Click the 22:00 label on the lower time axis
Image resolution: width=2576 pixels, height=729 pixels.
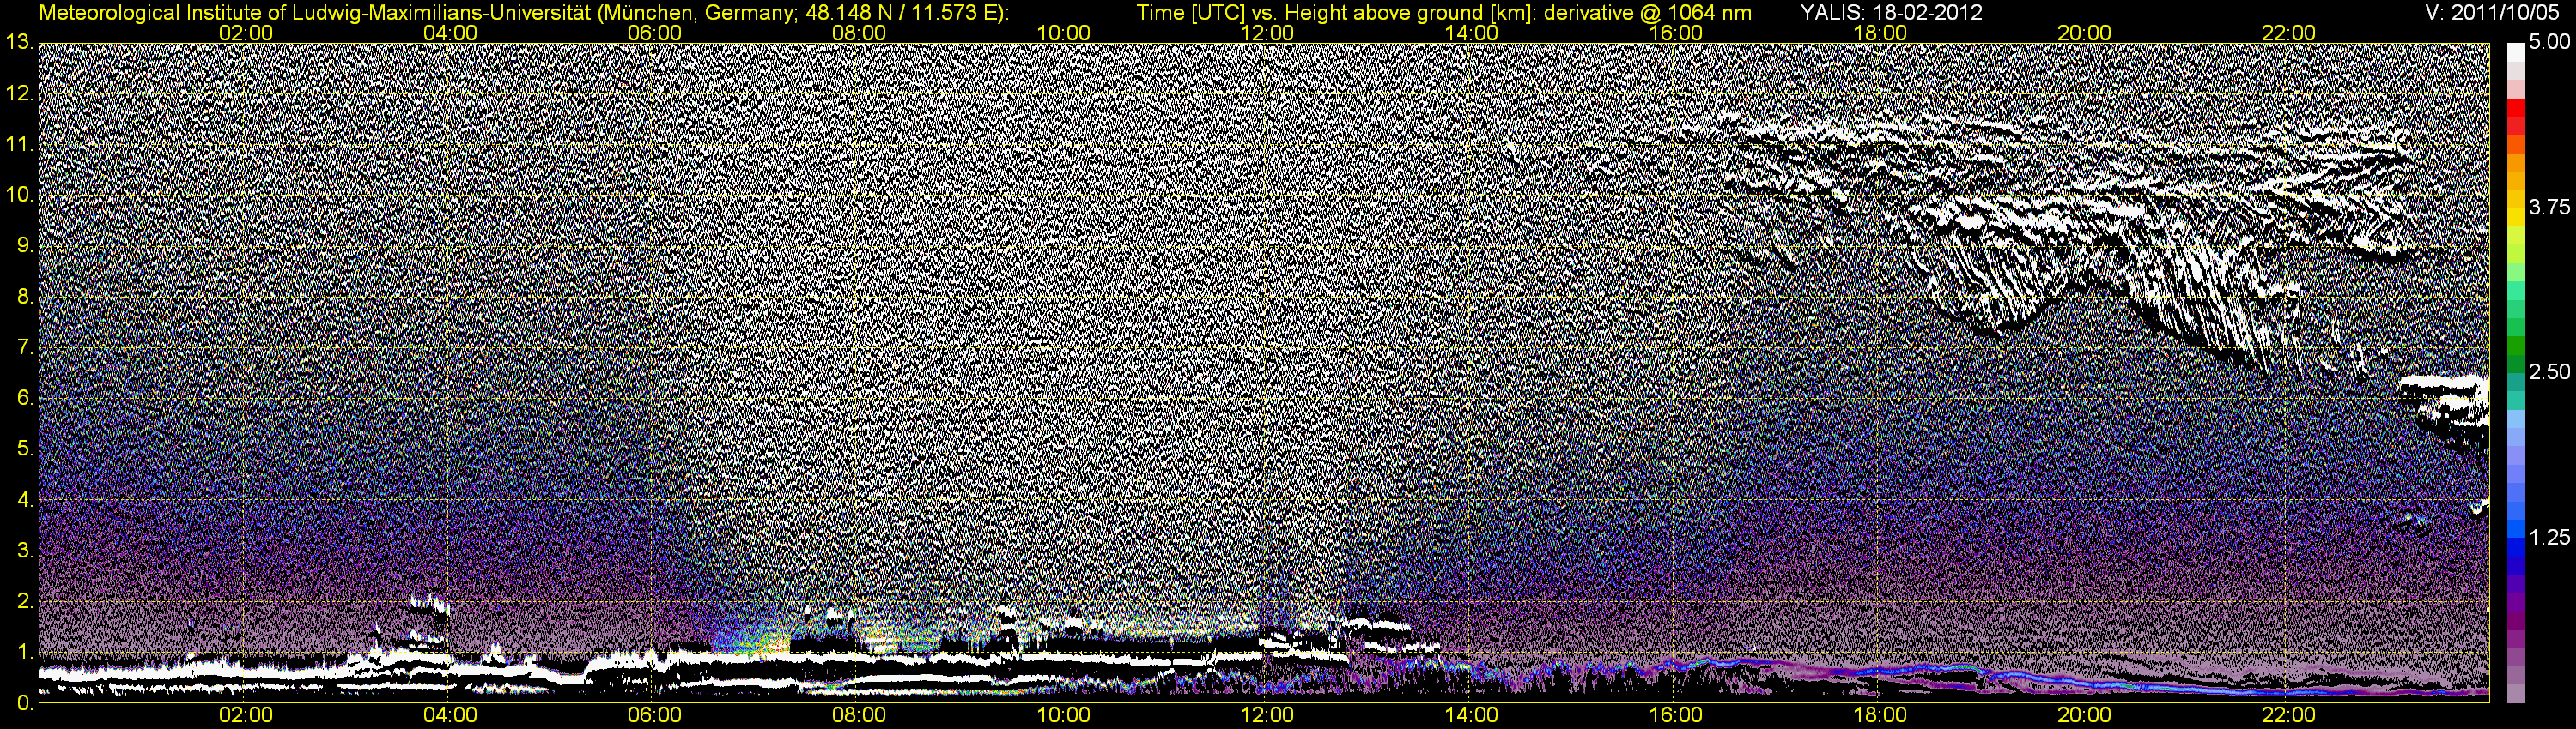tap(2289, 716)
